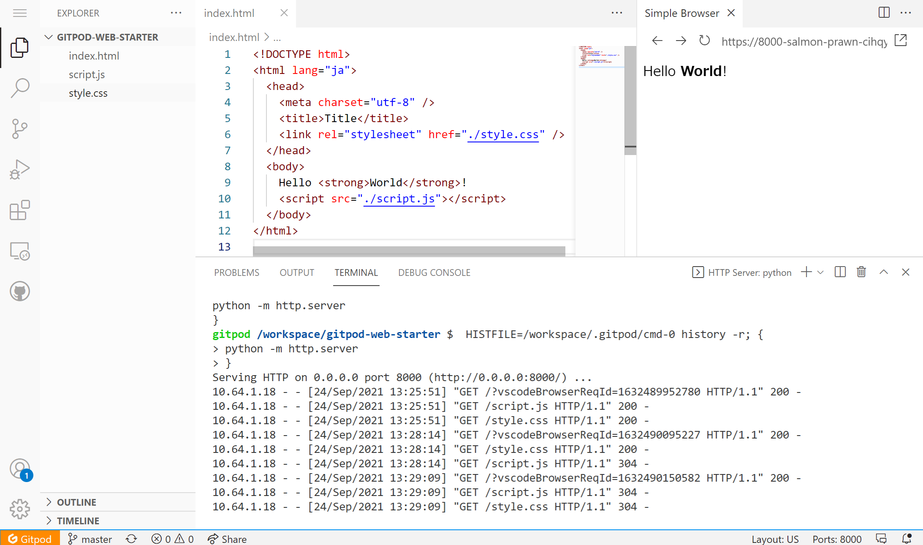
Task: Split the terminal panel
Action: pyautogui.click(x=840, y=272)
